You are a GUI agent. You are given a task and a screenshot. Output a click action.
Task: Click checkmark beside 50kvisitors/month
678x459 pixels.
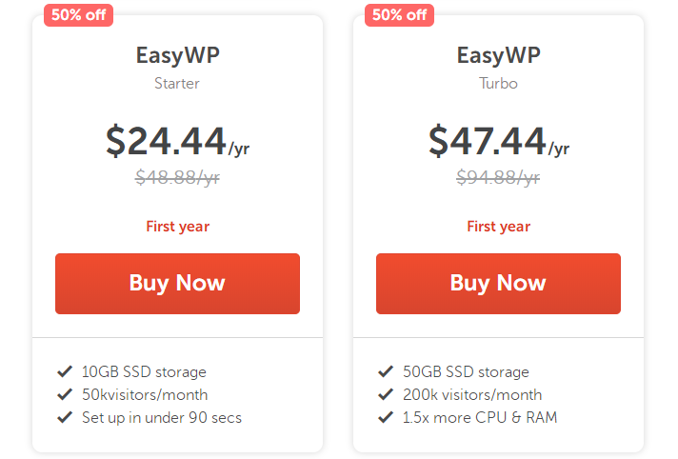pos(65,394)
